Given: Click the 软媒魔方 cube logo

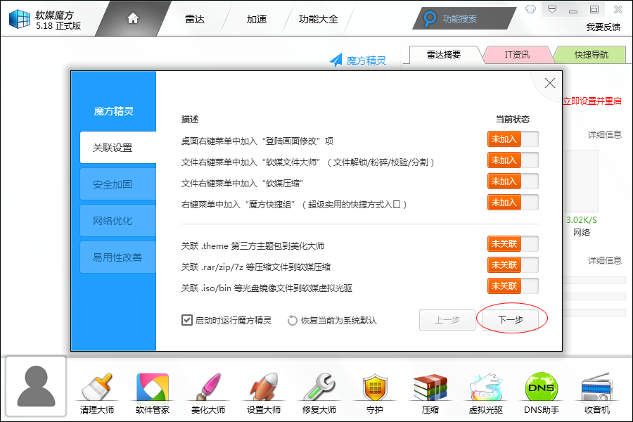Looking at the screenshot, I should (x=20, y=19).
